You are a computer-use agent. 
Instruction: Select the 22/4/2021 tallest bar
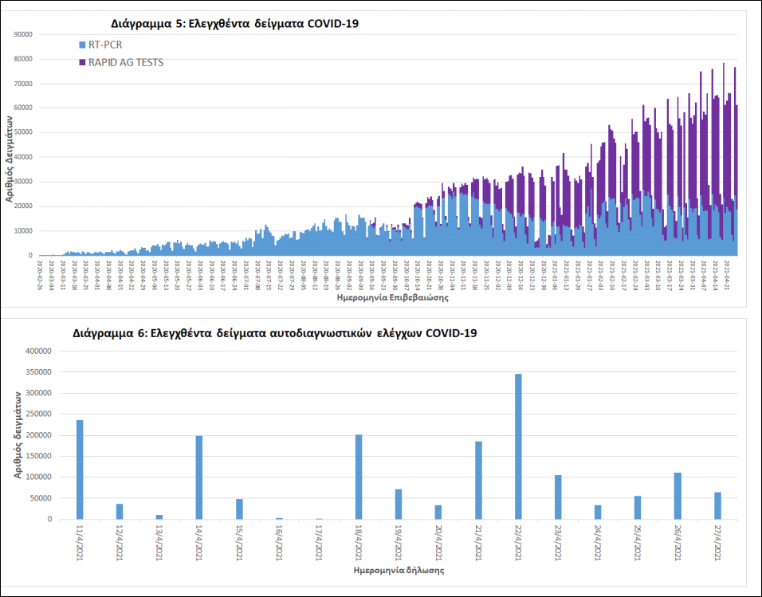point(518,446)
